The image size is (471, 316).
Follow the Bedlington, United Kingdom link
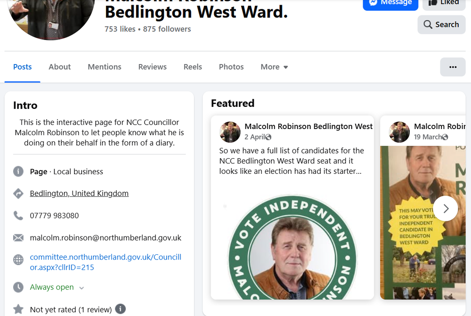point(79,194)
